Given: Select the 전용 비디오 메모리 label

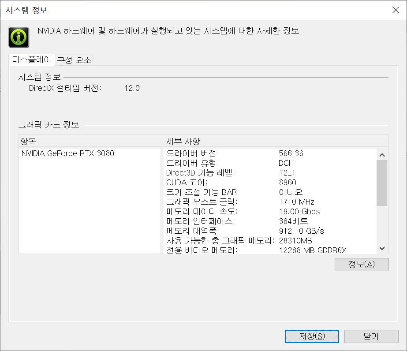Looking at the screenshot, I should point(202,250).
